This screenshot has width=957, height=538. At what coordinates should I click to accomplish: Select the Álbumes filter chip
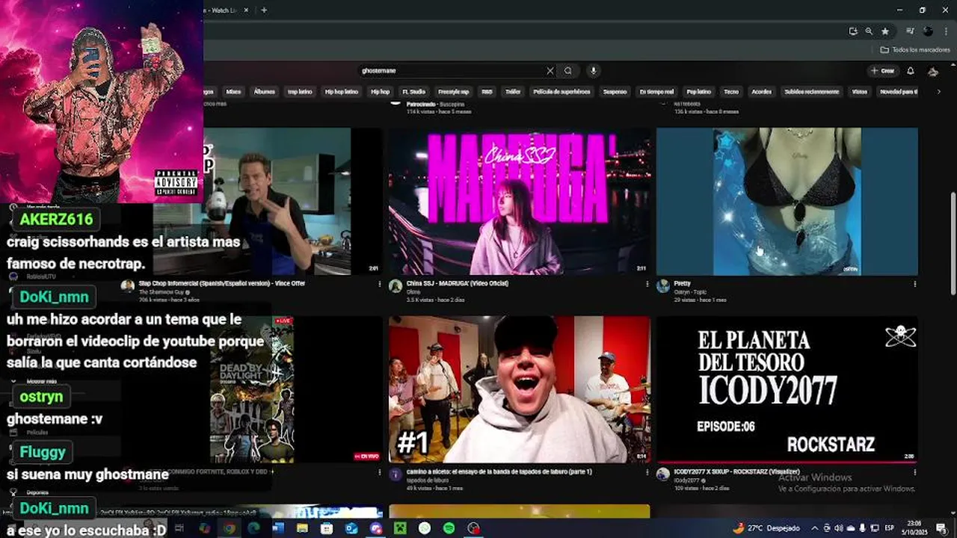coord(265,92)
